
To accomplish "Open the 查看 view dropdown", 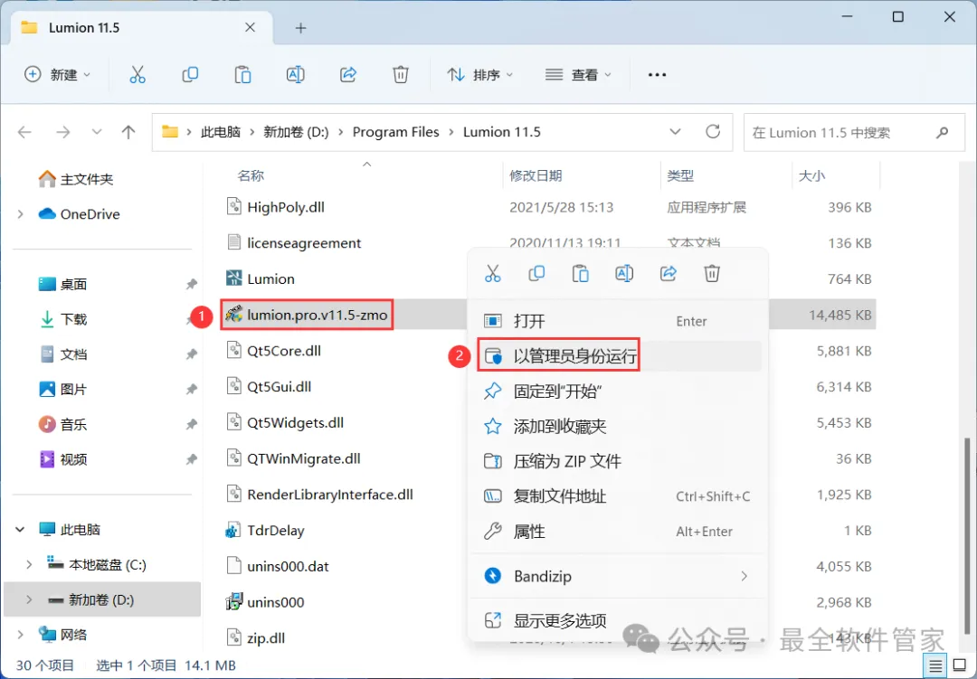I will pyautogui.click(x=578, y=75).
